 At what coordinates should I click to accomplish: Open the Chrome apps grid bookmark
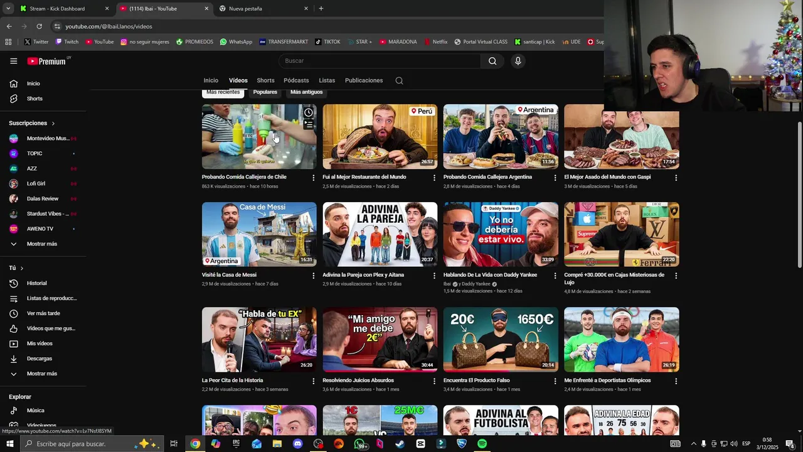tap(8, 42)
